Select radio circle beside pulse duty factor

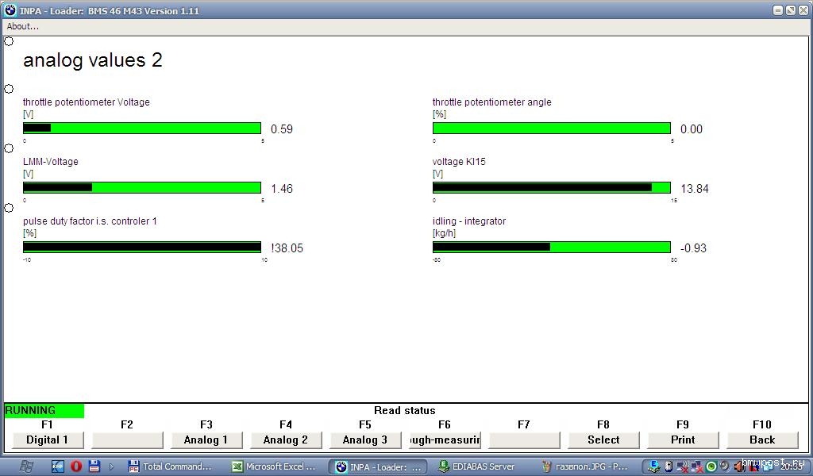(x=9, y=208)
